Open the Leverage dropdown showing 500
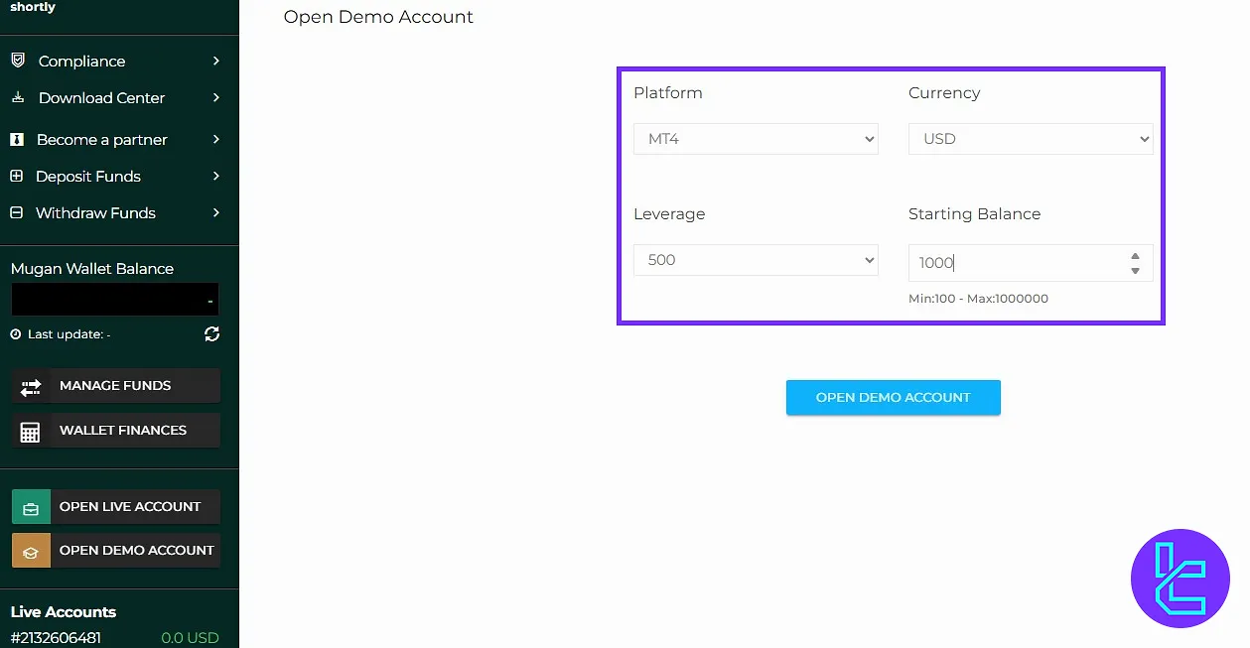1250x648 pixels. (756, 260)
